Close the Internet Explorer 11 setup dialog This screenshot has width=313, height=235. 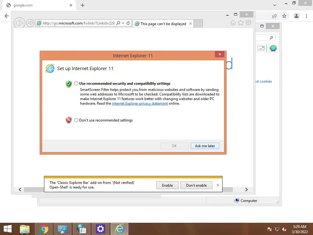(219, 54)
